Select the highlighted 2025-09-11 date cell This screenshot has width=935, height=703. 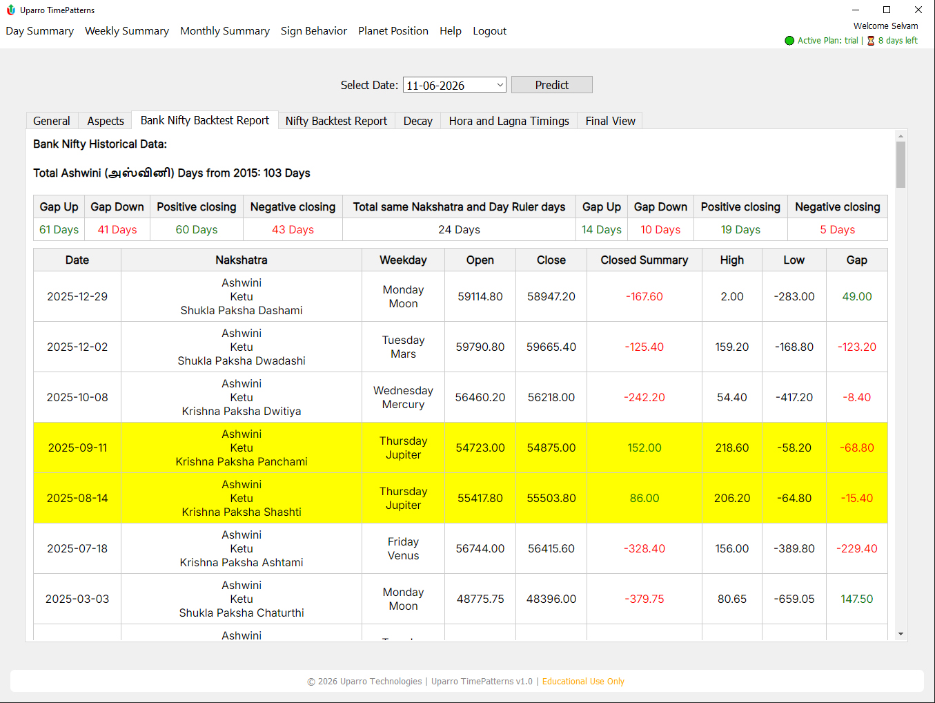coord(77,447)
